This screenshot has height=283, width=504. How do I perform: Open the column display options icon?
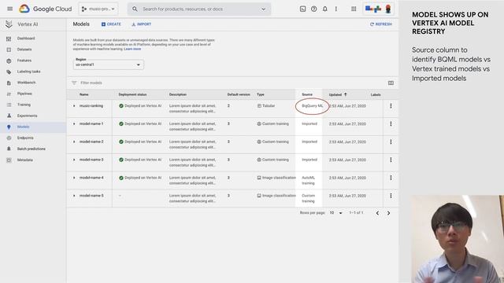click(x=391, y=83)
